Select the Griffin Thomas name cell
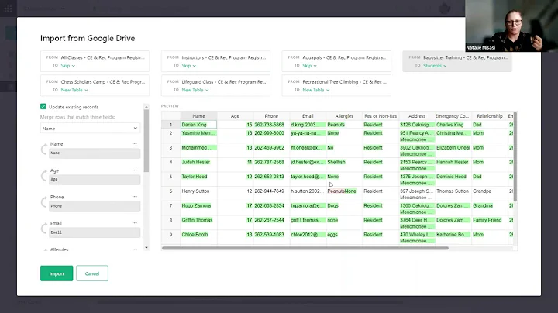The height and width of the screenshot is (313, 558). click(x=198, y=223)
